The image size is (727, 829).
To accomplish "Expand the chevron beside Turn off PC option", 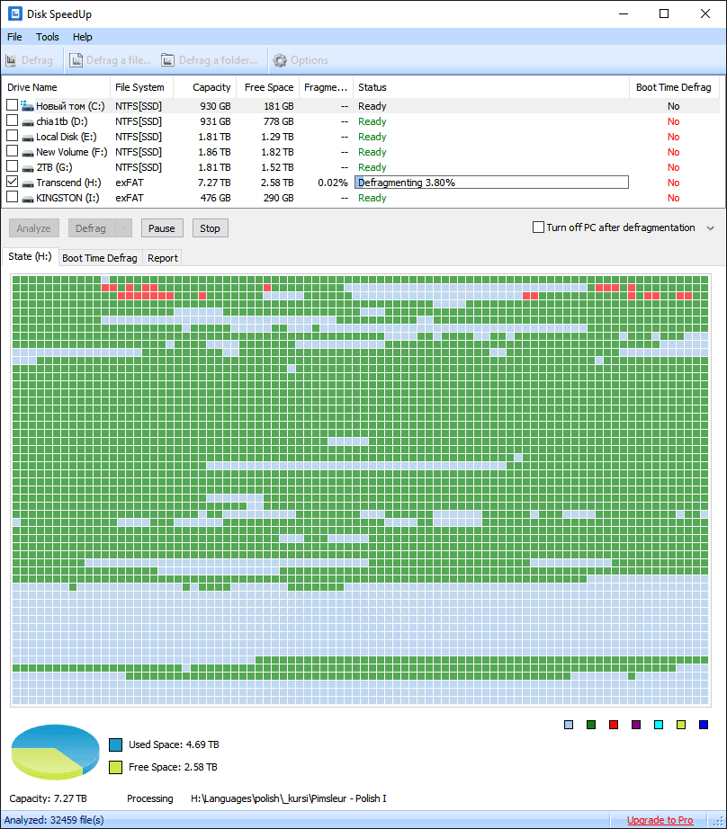I will (x=711, y=227).
